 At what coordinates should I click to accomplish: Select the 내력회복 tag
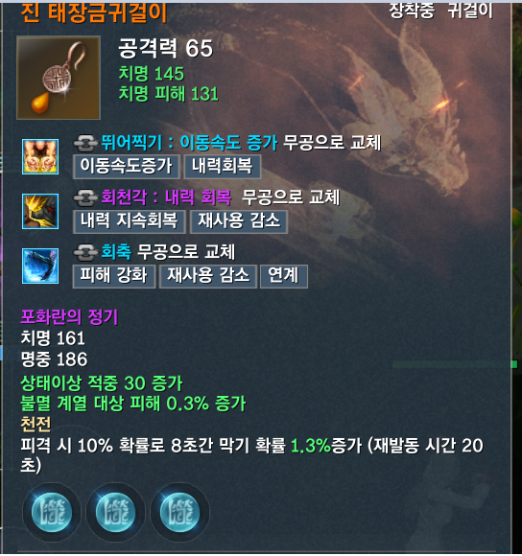click(x=223, y=166)
